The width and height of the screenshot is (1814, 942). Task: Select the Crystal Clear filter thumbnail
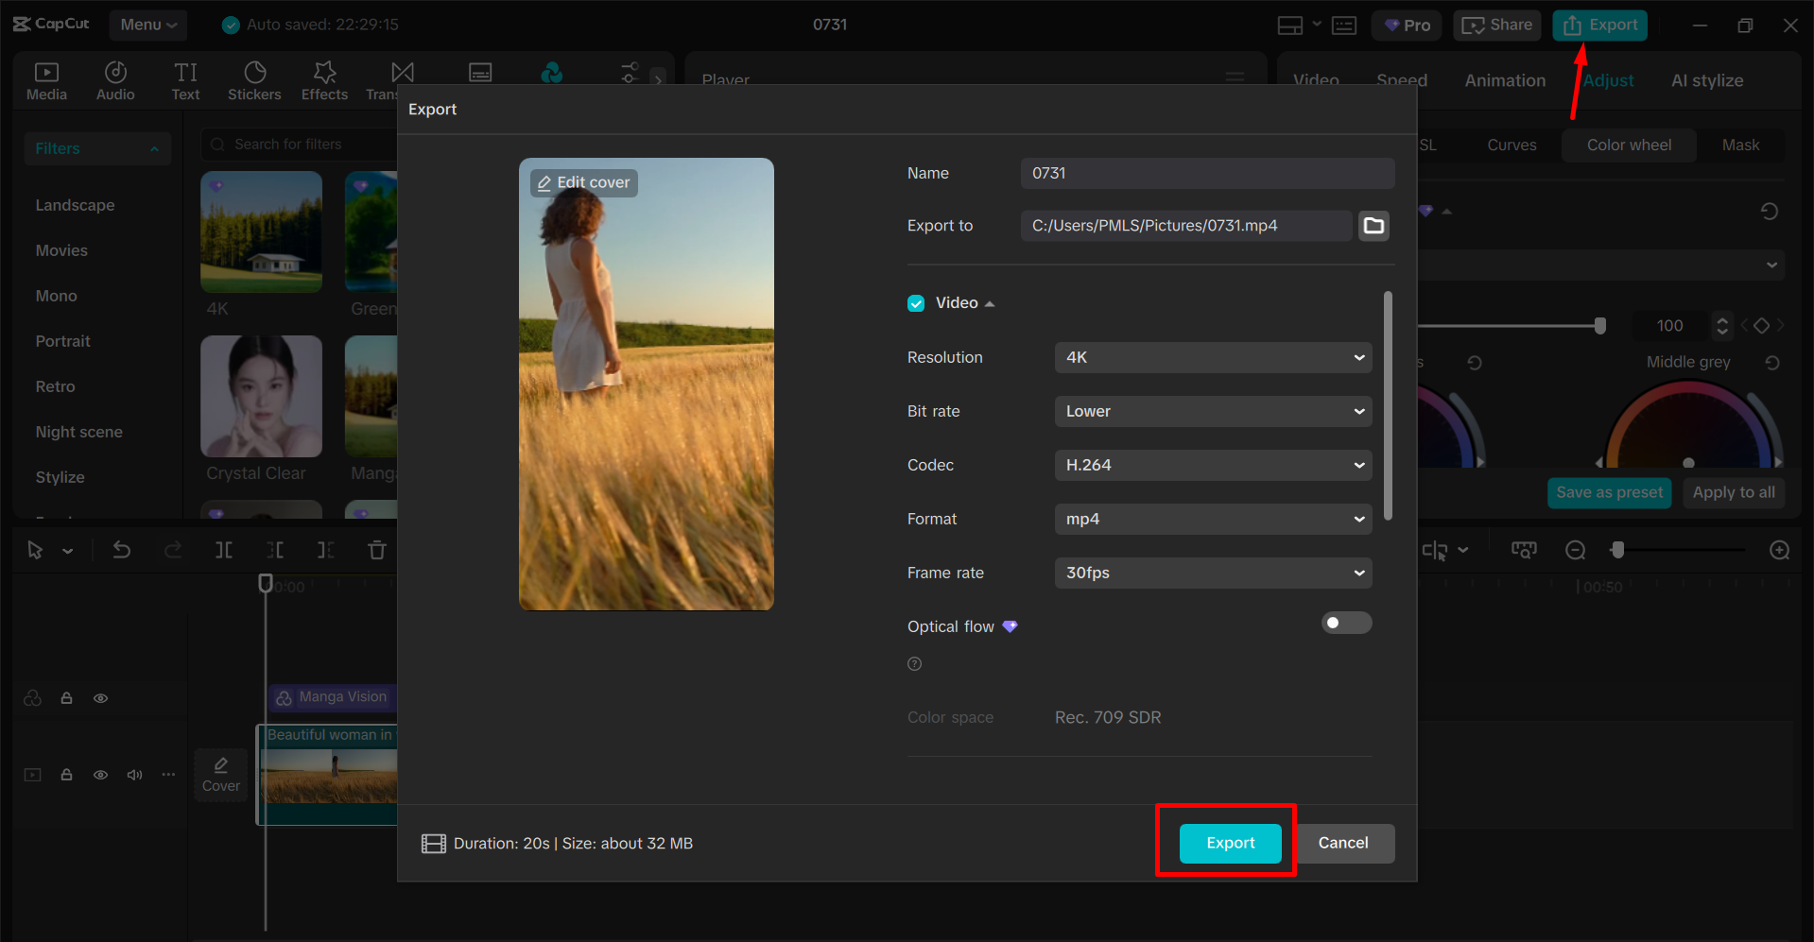261,397
